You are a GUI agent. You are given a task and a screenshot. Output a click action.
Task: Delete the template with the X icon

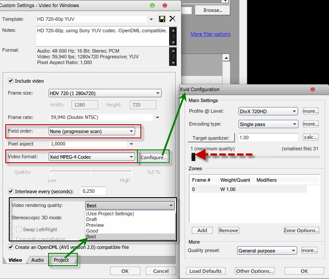coord(172,19)
